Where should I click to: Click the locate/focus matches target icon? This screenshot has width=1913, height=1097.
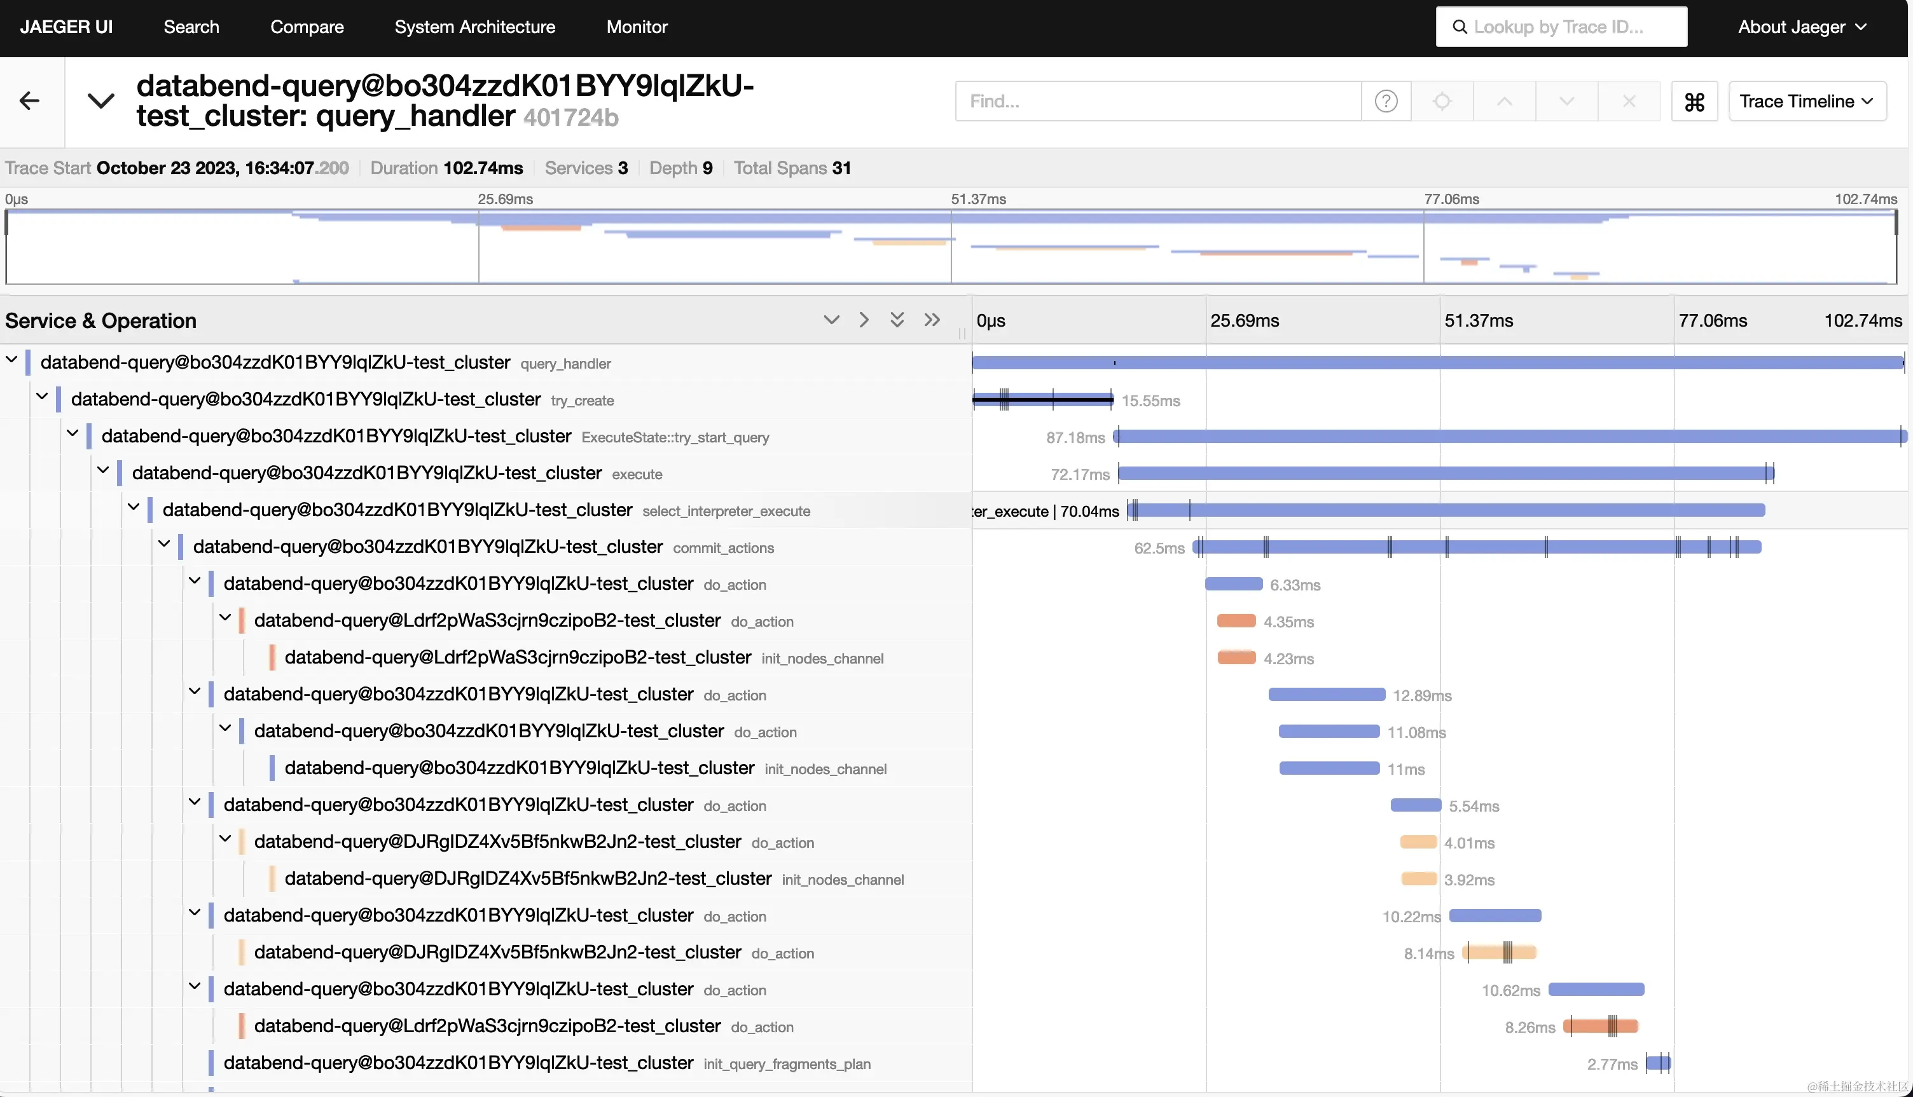pyautogui.click(x=1441, y=101)
